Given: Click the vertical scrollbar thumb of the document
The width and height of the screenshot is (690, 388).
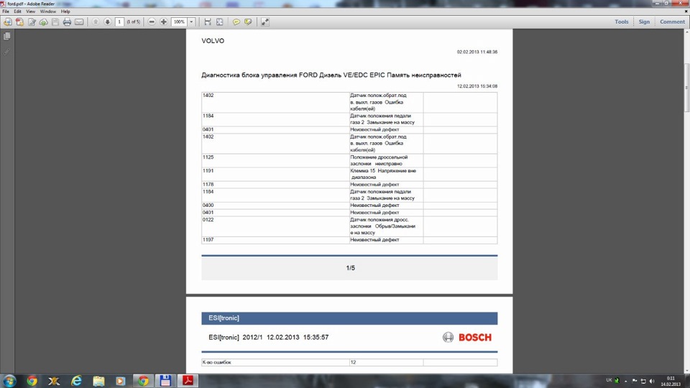Looking at the screenshot, I should (686, 88).
